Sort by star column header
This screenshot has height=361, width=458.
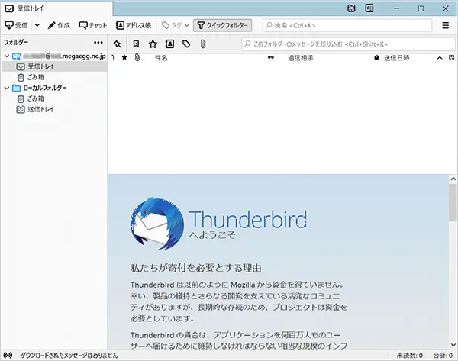pyautogui.click(x=124, y=57)
